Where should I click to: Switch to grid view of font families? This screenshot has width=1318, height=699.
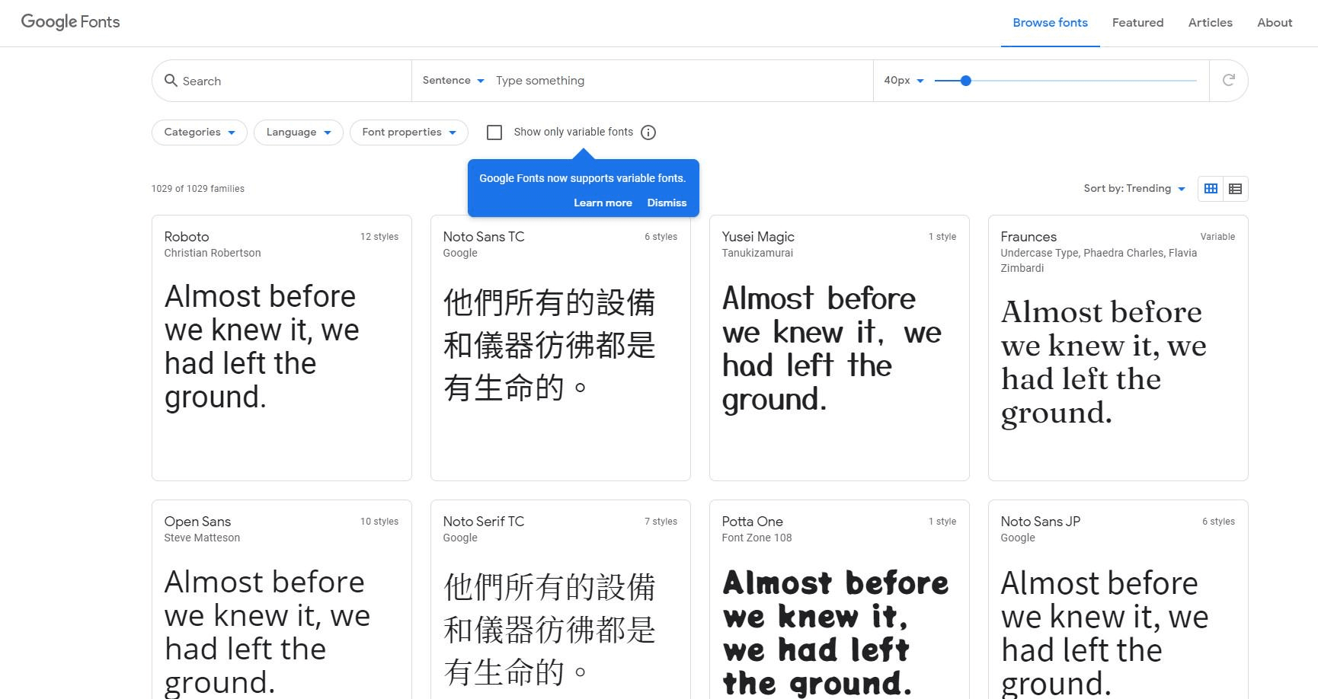coord(1211,188)
